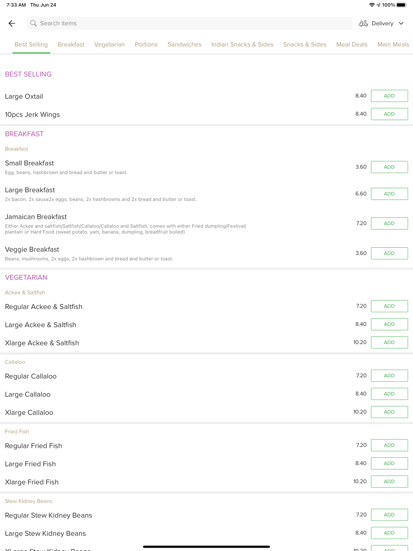The image size is (413, 551).
Task: Add Regular Callaloo to order
Action: tap(389, 375)
